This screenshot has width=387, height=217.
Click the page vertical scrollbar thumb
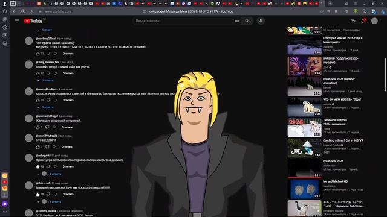(385, 75)
